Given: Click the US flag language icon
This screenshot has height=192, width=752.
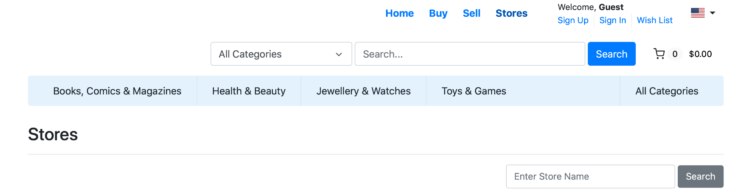Looking at the screenshot, I should [x=698, y=13].
